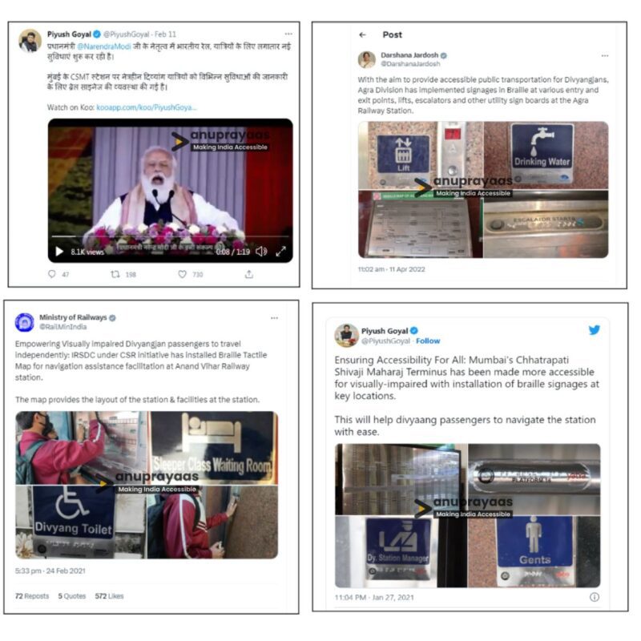The width and height of the screenshot is (641, 641).
Task: View the 72 Reposts list
Action: coord(32,596)
